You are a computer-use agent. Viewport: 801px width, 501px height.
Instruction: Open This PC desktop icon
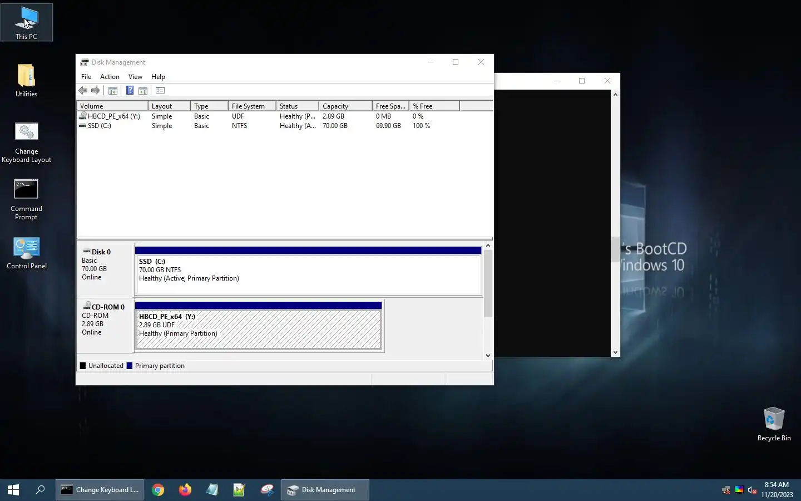[x=26, y=22]
